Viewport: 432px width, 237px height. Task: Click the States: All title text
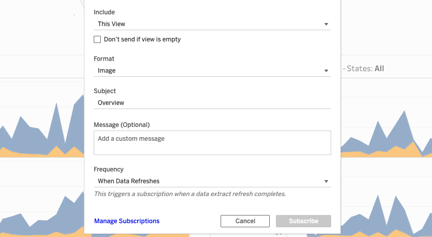point(365,69)
